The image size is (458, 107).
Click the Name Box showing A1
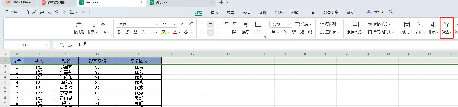(x=27, y=45)
